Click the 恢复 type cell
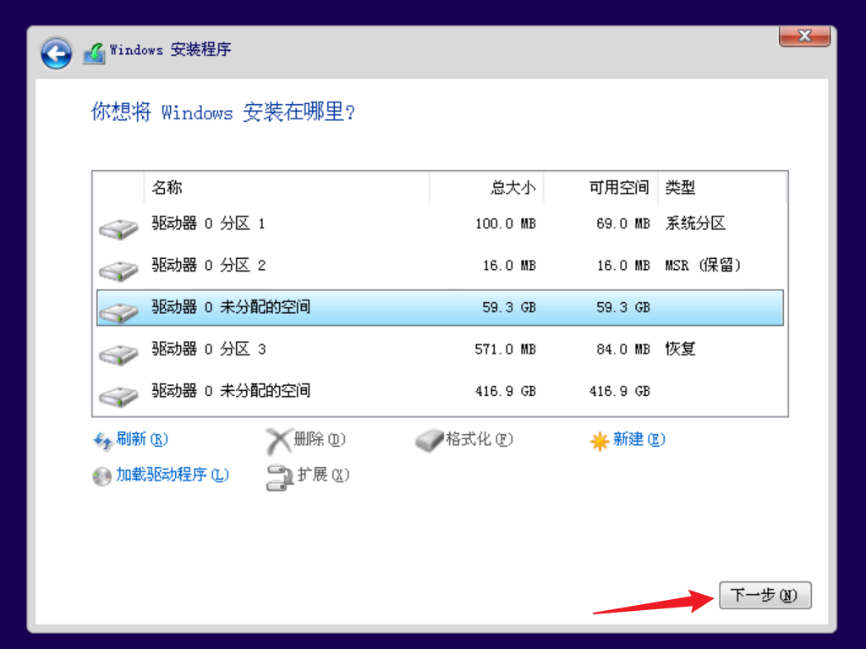Viewport: 866px width, 649px height. pos(681,349)
